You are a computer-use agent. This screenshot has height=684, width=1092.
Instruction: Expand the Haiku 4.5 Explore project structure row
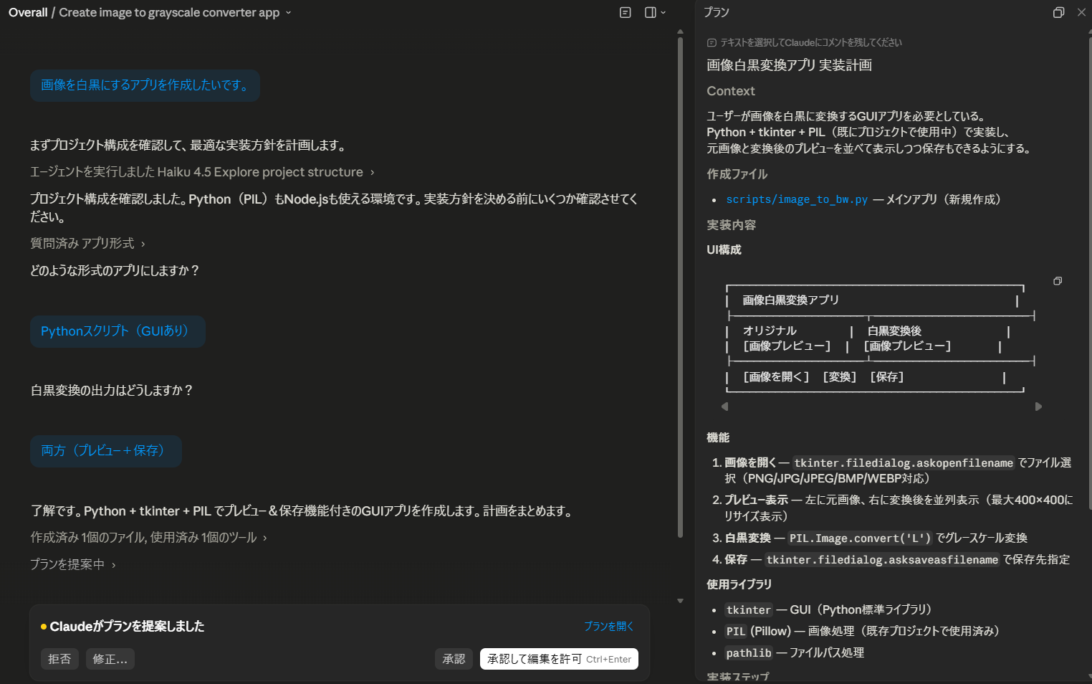[202, 172]
